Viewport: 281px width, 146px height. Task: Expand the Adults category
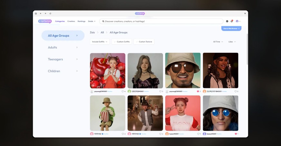[x=63, y=48]
